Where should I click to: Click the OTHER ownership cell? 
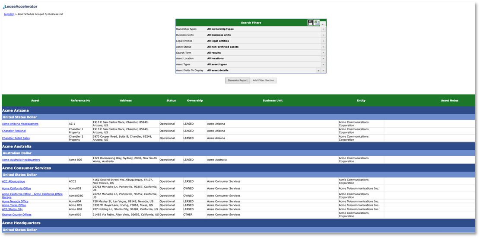point(195,215)
